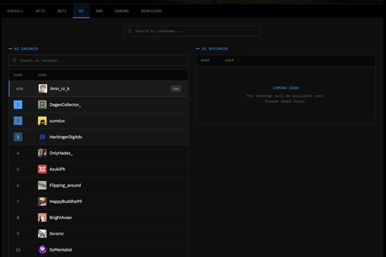Select the DEFI tab
The image size is (386, 257).
(62, 11)
